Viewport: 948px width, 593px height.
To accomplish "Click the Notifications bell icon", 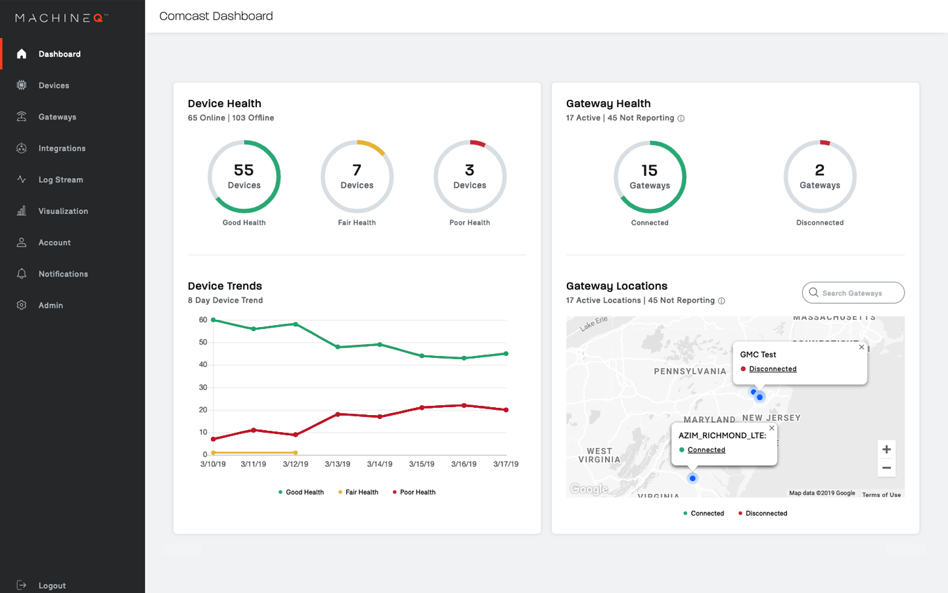I will click(x=22, y=274).
